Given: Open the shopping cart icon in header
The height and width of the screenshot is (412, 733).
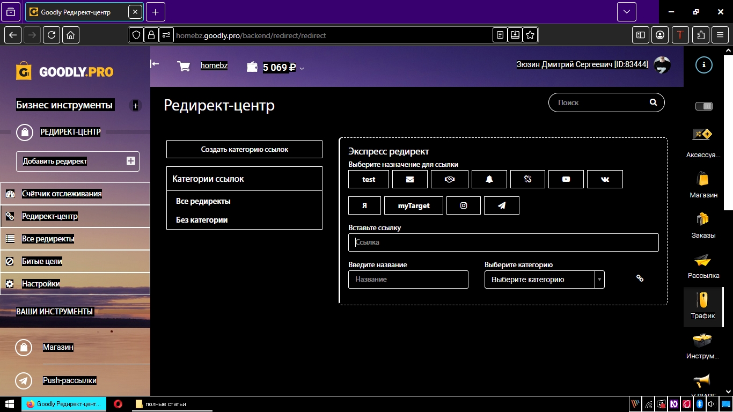Looking at the screenshot, I should pos(184,67).
